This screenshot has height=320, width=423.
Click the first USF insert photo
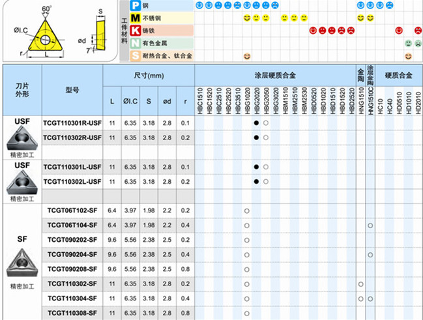pos(22,138)
